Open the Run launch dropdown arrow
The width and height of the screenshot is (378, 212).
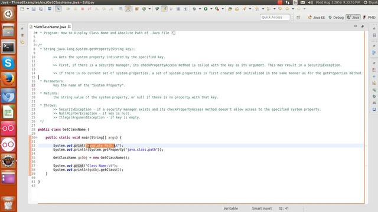click(211, 9)
